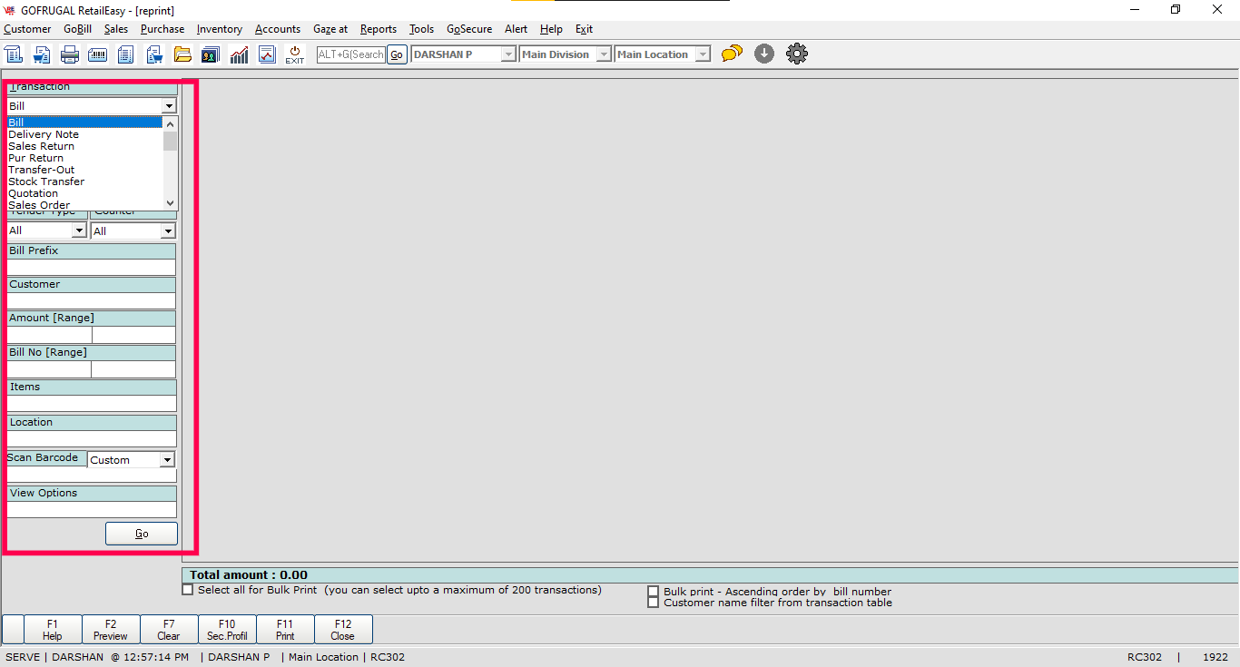Pick Quotation from the transaction list
The height and width of the screenshot is (667, 1240).
click(85, 193)
